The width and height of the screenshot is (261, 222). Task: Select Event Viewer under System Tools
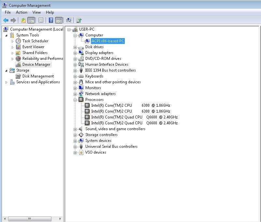[x=33, y=47]
